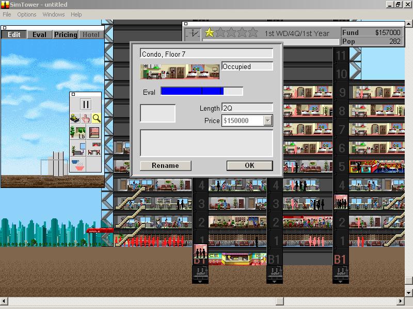Click the Fund $157000 readout
413x309 pixels.
[x=372, y=32]
